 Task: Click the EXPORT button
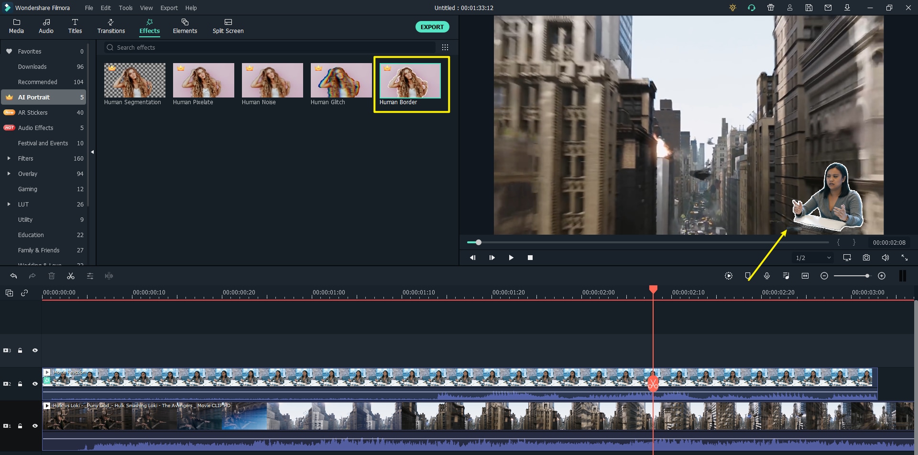click(432, 27)
